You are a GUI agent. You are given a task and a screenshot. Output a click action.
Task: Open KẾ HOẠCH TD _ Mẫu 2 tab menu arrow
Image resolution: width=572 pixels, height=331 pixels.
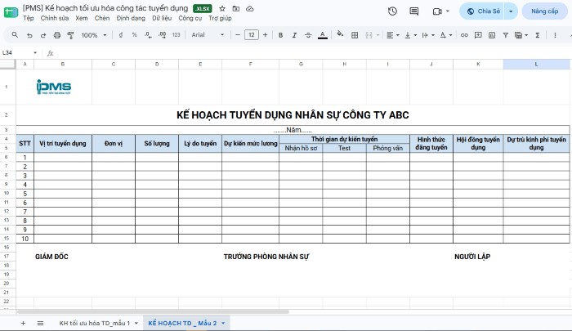(223, 324)
